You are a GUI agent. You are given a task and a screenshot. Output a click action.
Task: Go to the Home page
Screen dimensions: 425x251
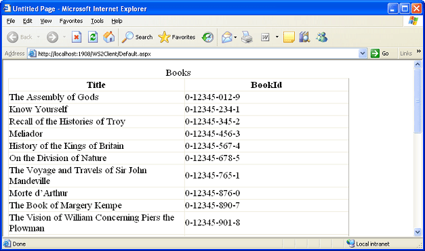(x=109, y=37)
